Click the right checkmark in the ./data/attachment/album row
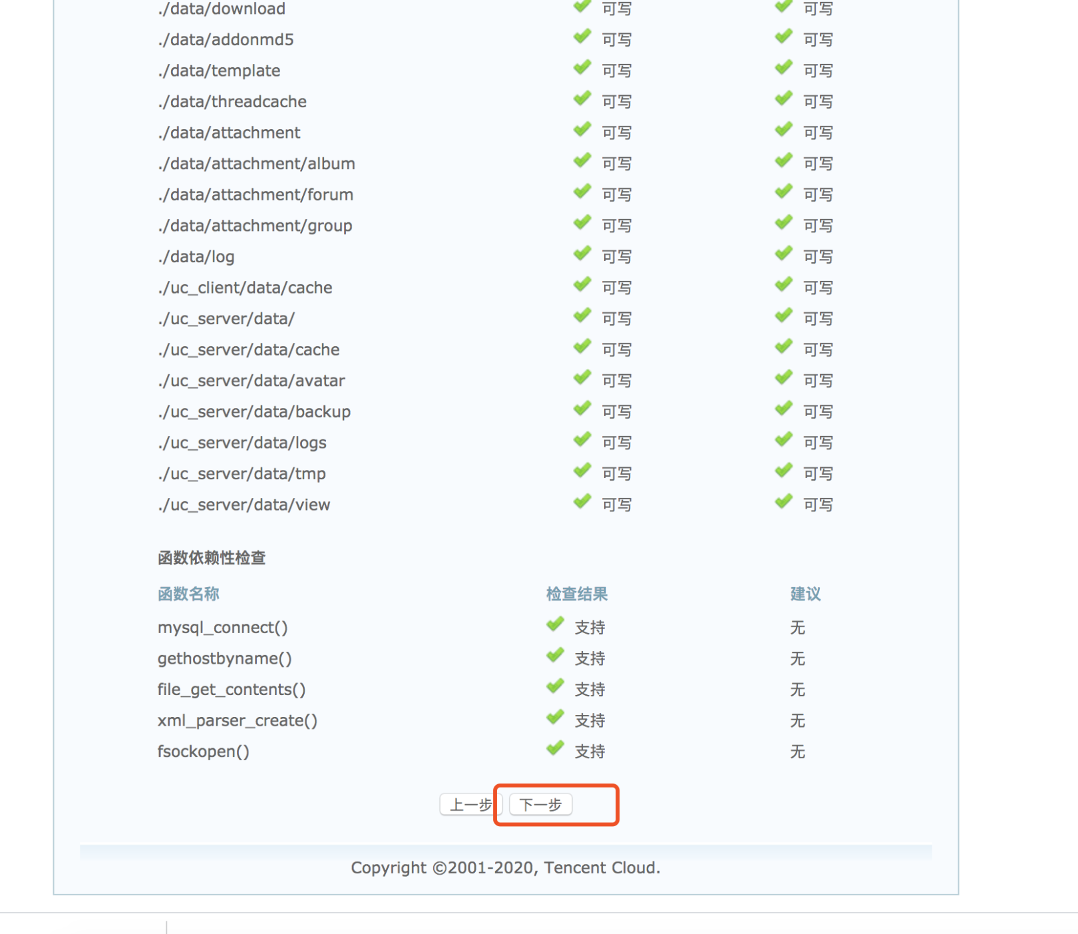The height and width of the screenshot is (934, 1078). [x=784, y=161]
